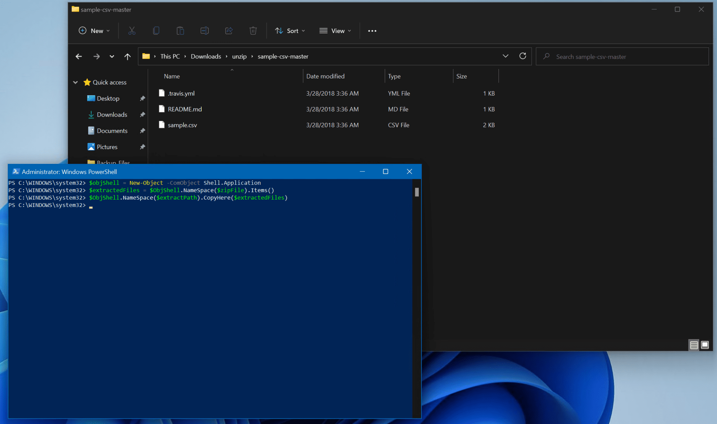Go back to the previous folder
The image size is (717, 424).
(x=79, y=56)
